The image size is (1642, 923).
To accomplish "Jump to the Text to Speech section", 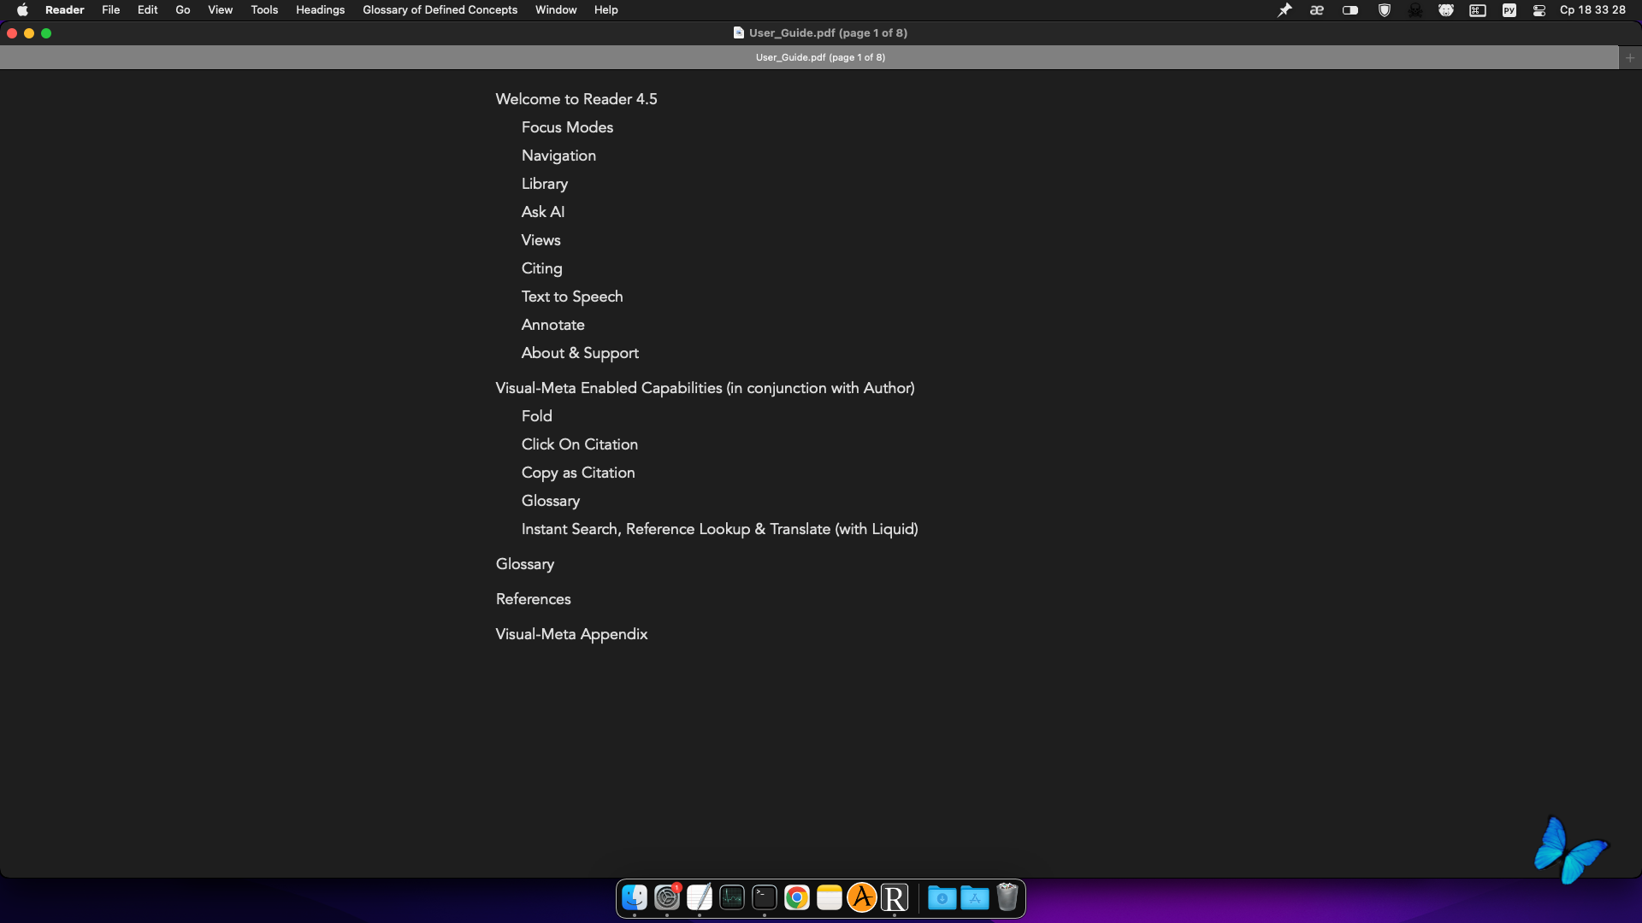I will 572,297.
